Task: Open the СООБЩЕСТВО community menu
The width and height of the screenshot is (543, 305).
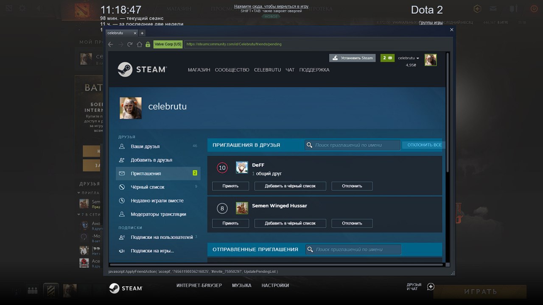Action: tap(232, 70)
